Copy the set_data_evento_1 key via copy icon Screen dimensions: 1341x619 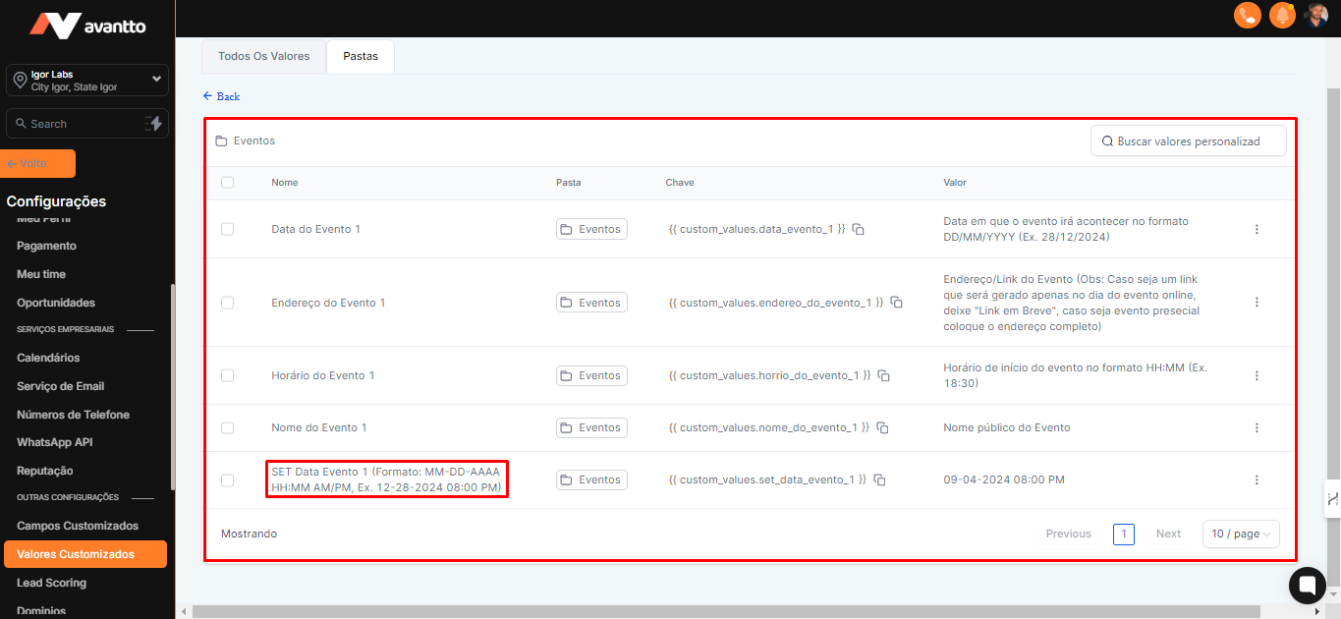(879, 479)
